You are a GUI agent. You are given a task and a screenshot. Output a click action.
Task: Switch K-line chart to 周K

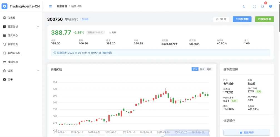[202, 69]
